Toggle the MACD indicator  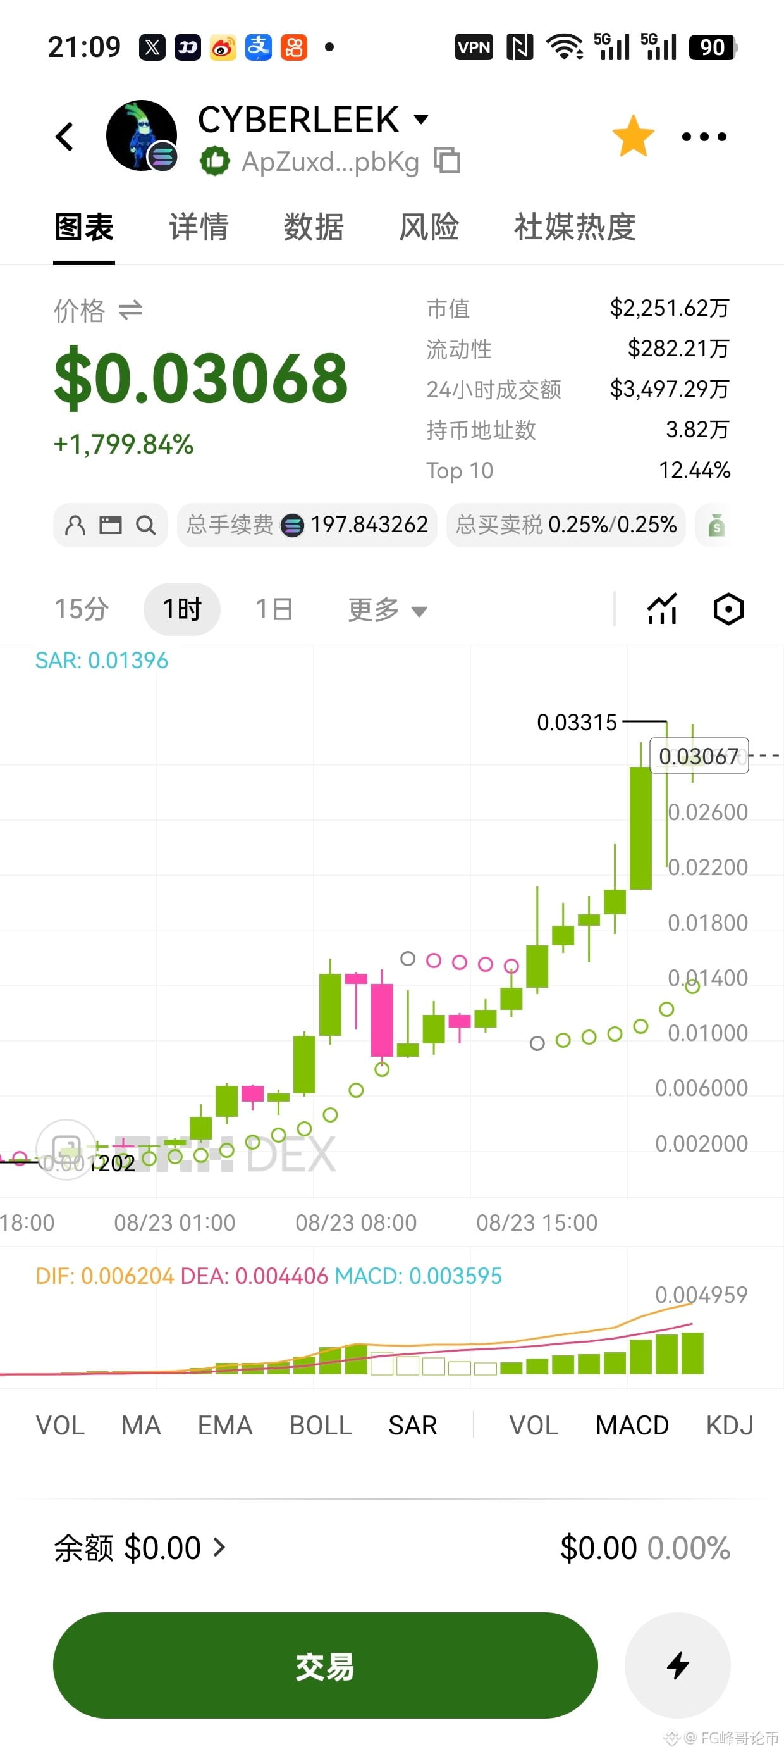tap(632, 1425)
